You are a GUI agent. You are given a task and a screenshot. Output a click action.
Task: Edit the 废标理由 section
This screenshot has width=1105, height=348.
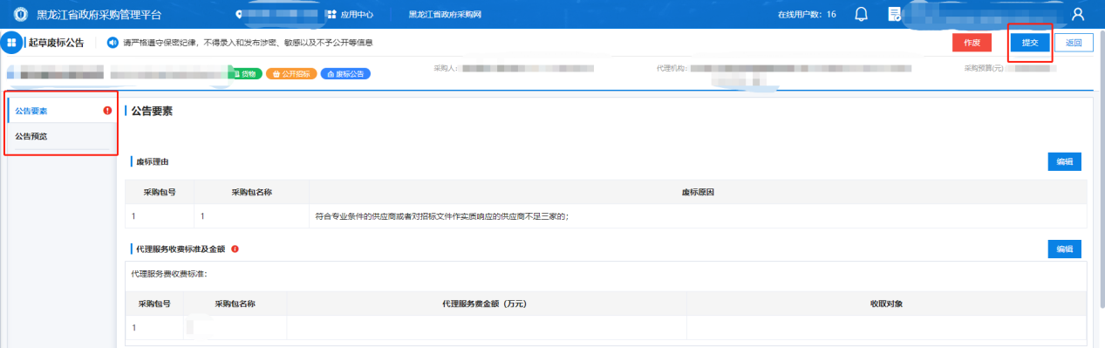(1064, 161)
